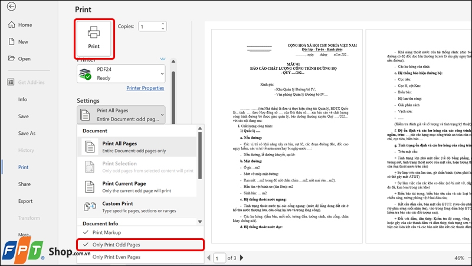
Task: Click the PDF24 printer status icon
Action: click(x=84, y=74)
